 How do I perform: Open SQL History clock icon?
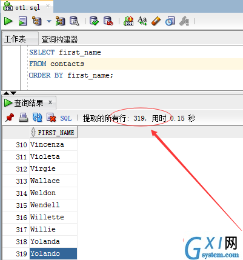click(170, 21)
